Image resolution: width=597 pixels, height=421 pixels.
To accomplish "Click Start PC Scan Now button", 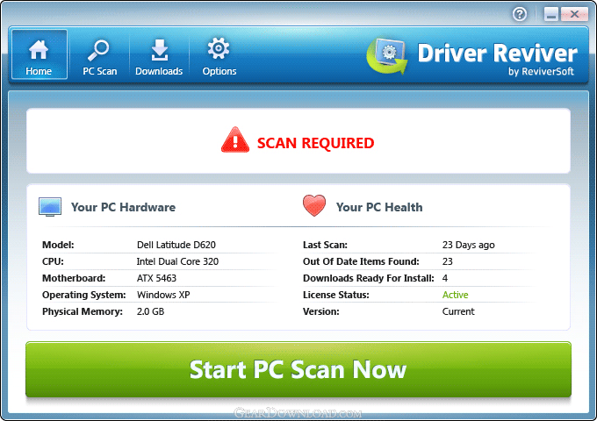I will coord(298,369).
